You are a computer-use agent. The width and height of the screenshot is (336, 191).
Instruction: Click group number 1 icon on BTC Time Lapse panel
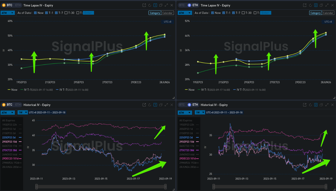point(155,5)
